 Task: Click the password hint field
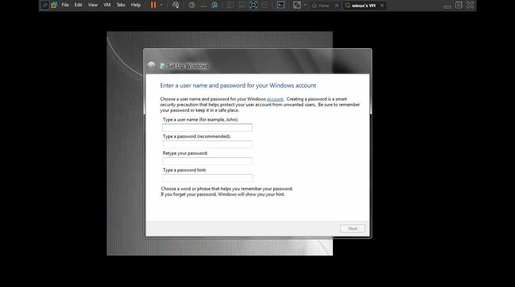tap(207, 178)
